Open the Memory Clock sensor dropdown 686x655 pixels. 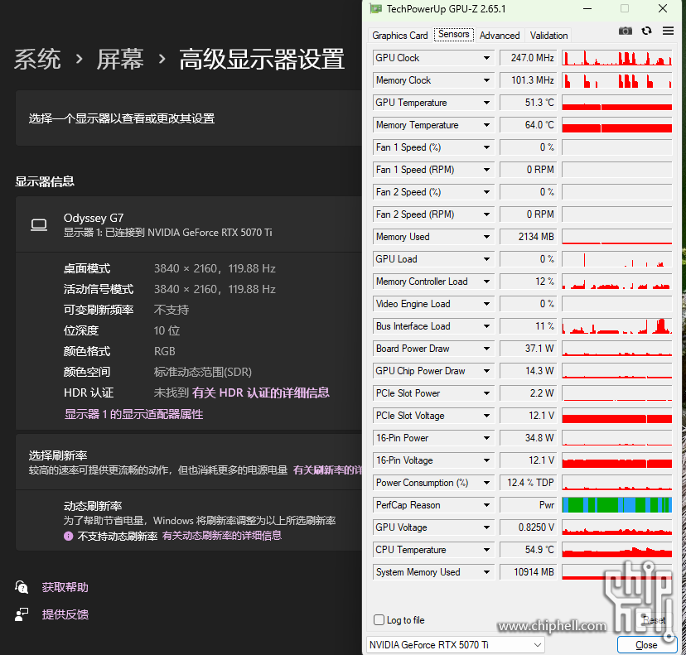pos(486,80)
